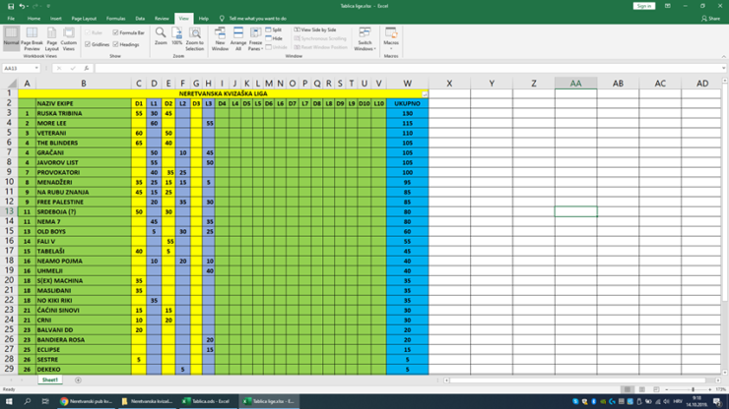Expand the Freeze Panes dropdown
Image resolution: width=729 pixels, height=409 pixels.
click(256, 39)
